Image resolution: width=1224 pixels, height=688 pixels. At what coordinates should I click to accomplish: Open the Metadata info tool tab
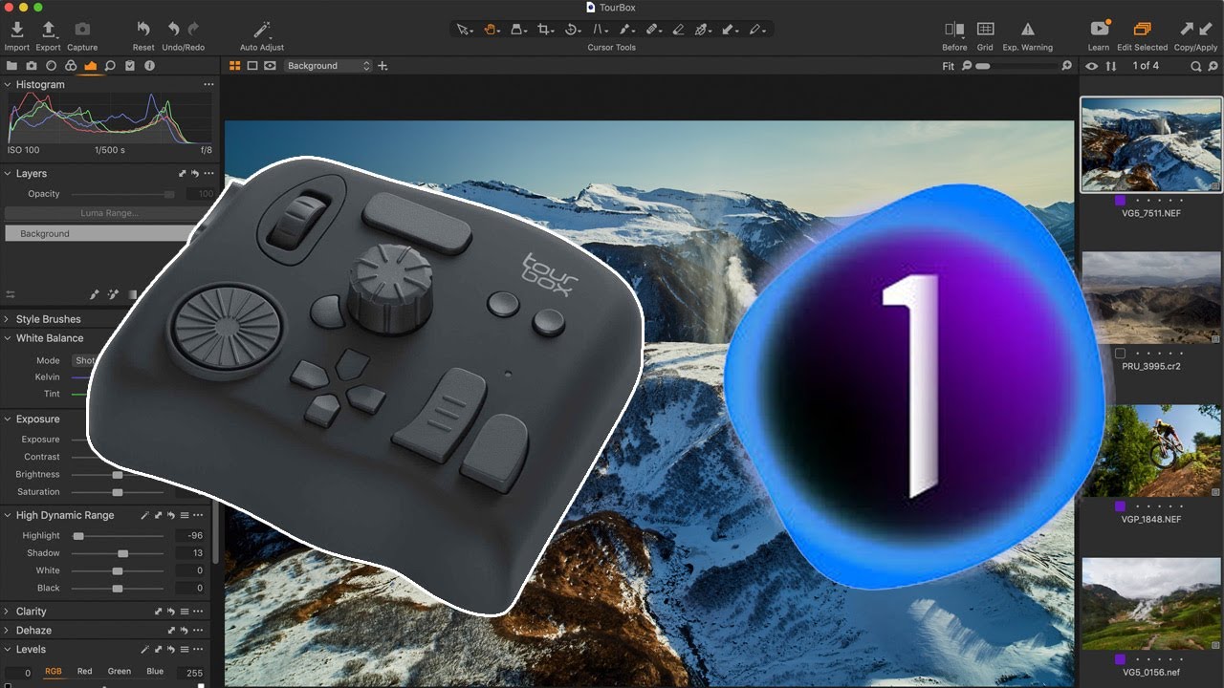pyautogui.click(x=149, y=66)
